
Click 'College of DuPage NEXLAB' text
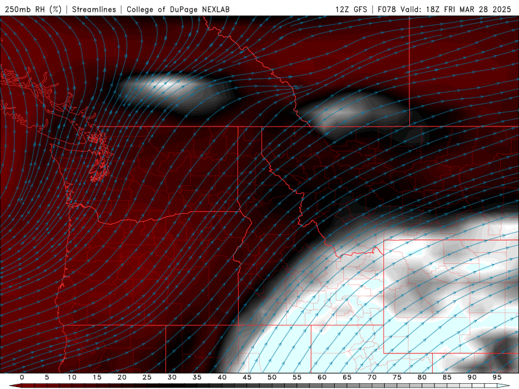[178, 9]
